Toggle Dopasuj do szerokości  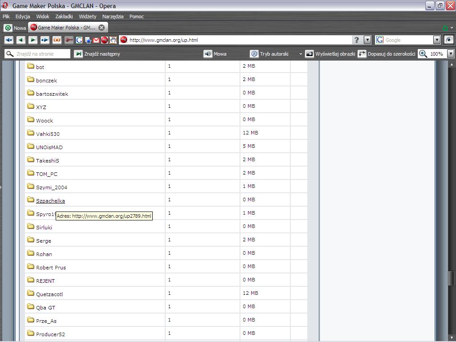point(387,54)
